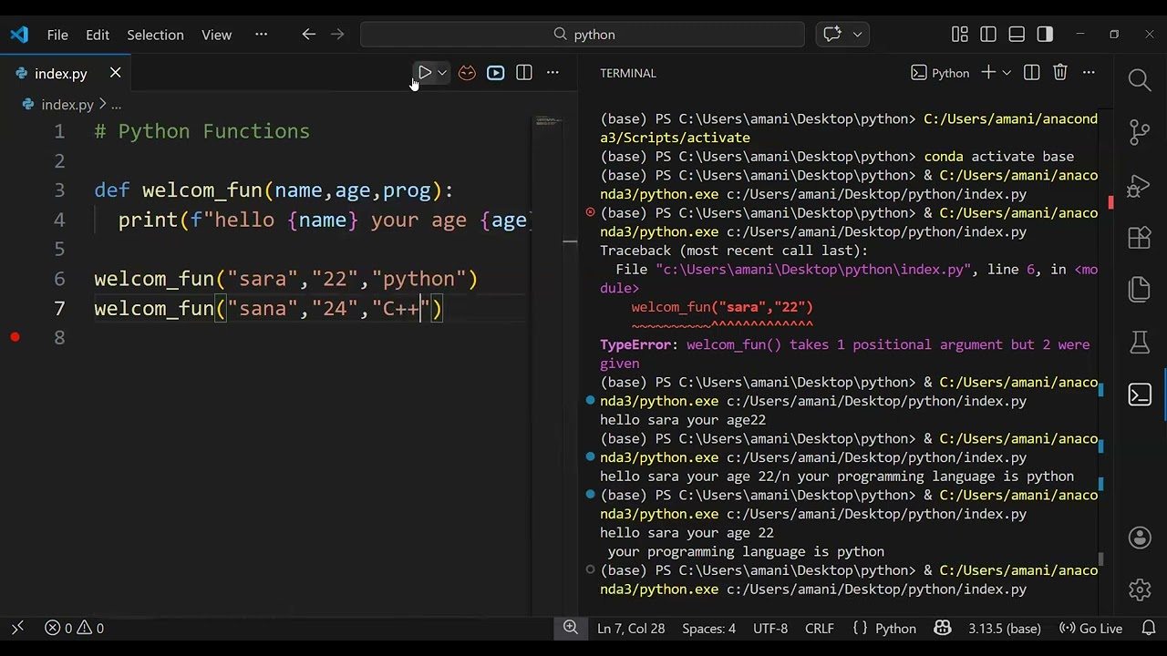Viewport: 1167px width, 656px height.
Task: Open the File menu
Action: (57, 35)
